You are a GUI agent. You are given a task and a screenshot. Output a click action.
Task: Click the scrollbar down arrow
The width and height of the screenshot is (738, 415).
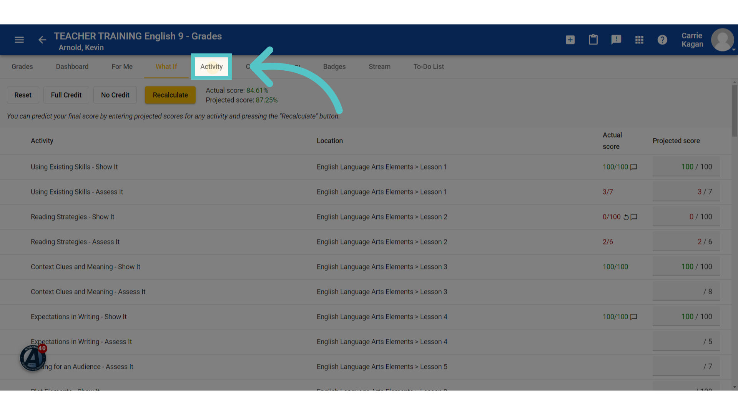coord(735,387)
